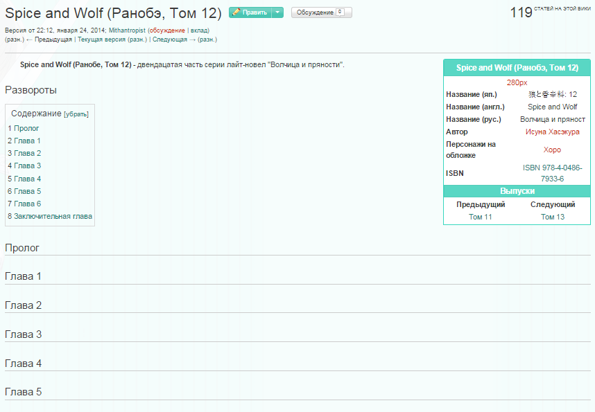Open the Хоро character link
Viewport: 595px width, 412px height.
(552, 150)
